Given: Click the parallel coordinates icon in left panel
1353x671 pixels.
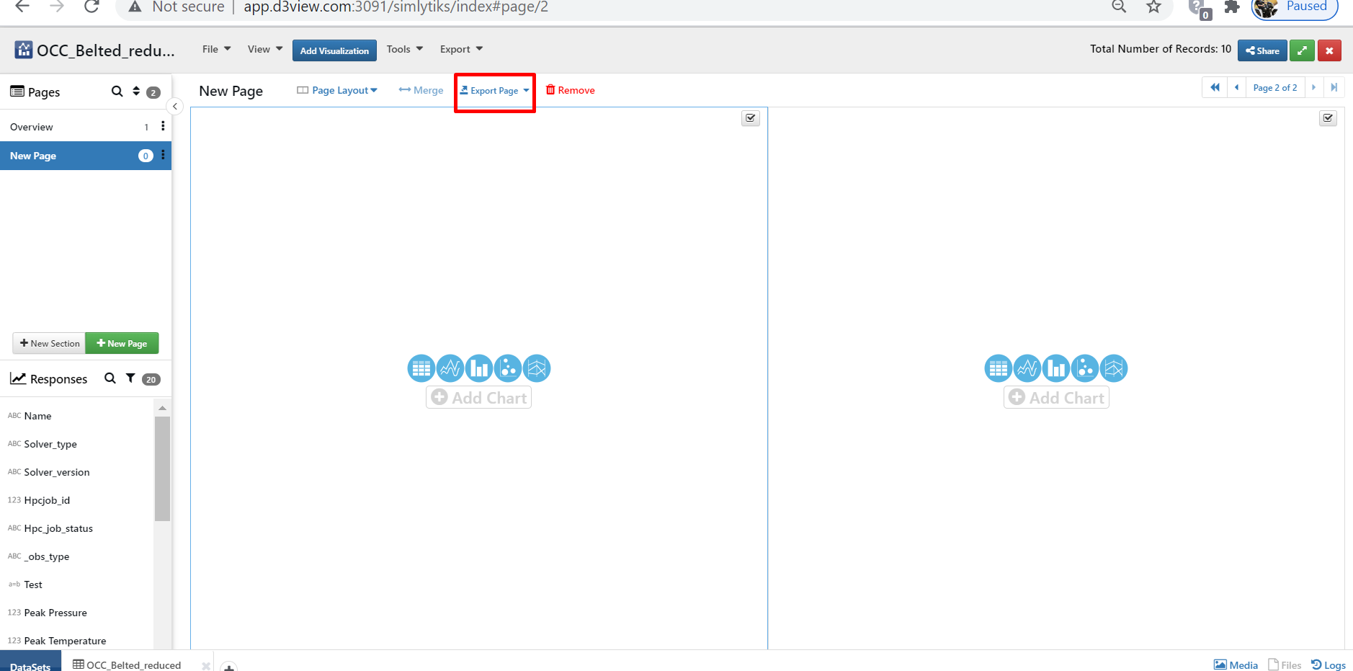Looking at the screenshot, I should coord(537,368).
